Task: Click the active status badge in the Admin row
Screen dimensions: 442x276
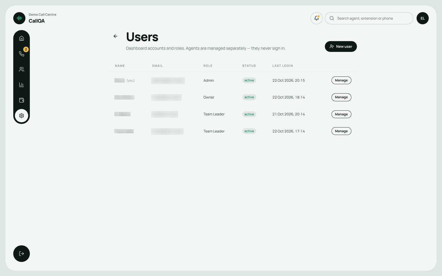Action: 249,80
